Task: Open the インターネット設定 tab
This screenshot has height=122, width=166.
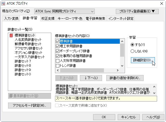Action: tap(121, 19)
